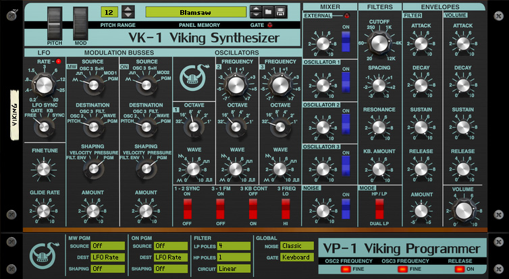Click the filter Resonance knob

379,127
